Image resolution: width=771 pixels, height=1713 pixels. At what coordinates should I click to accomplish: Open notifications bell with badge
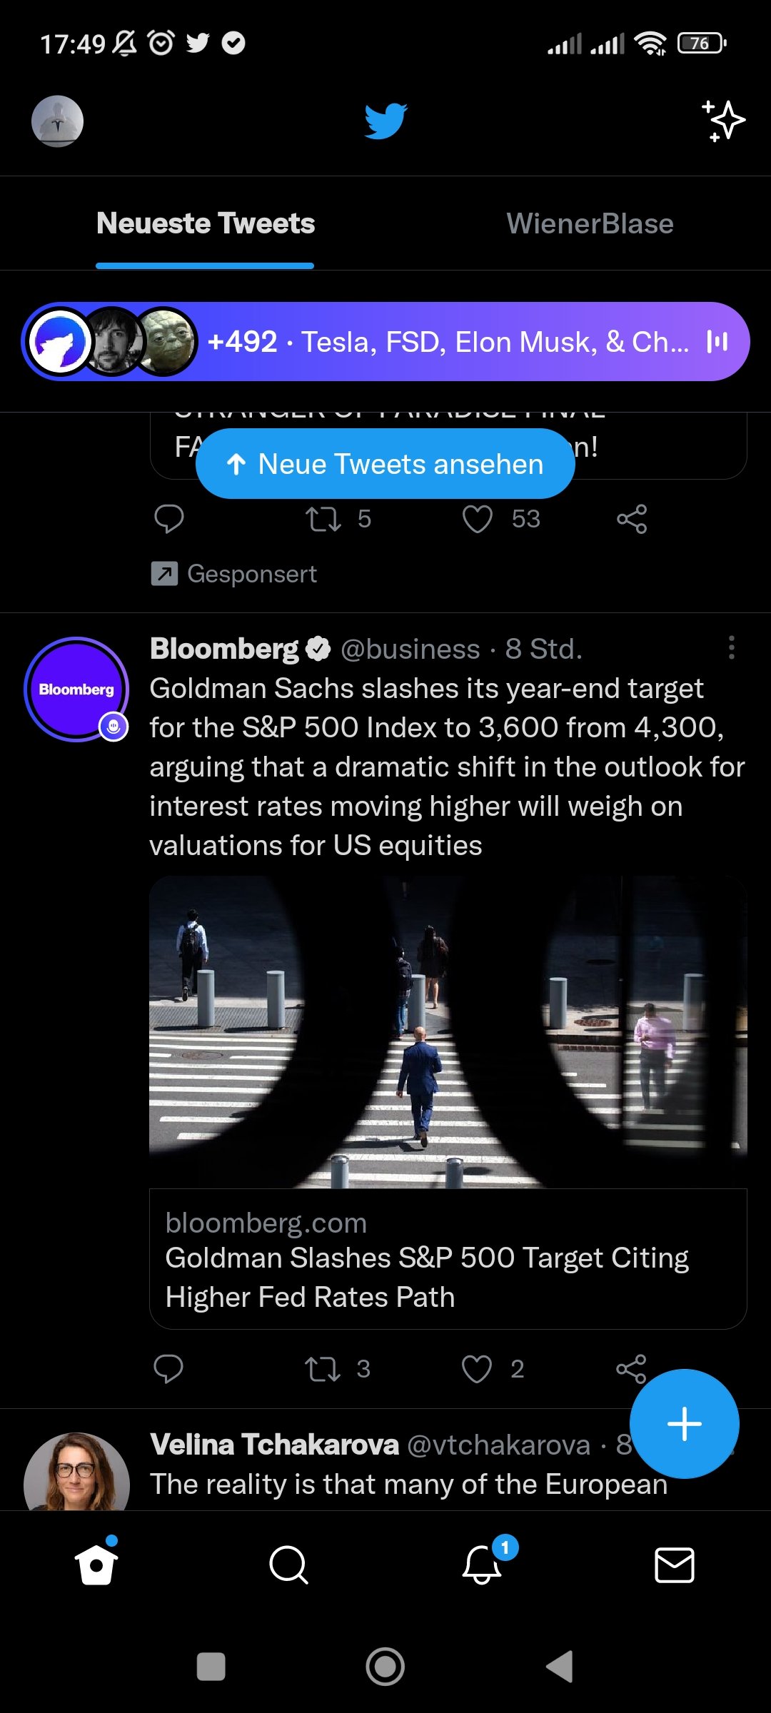pyautogui.click(x=483, y=1564)
